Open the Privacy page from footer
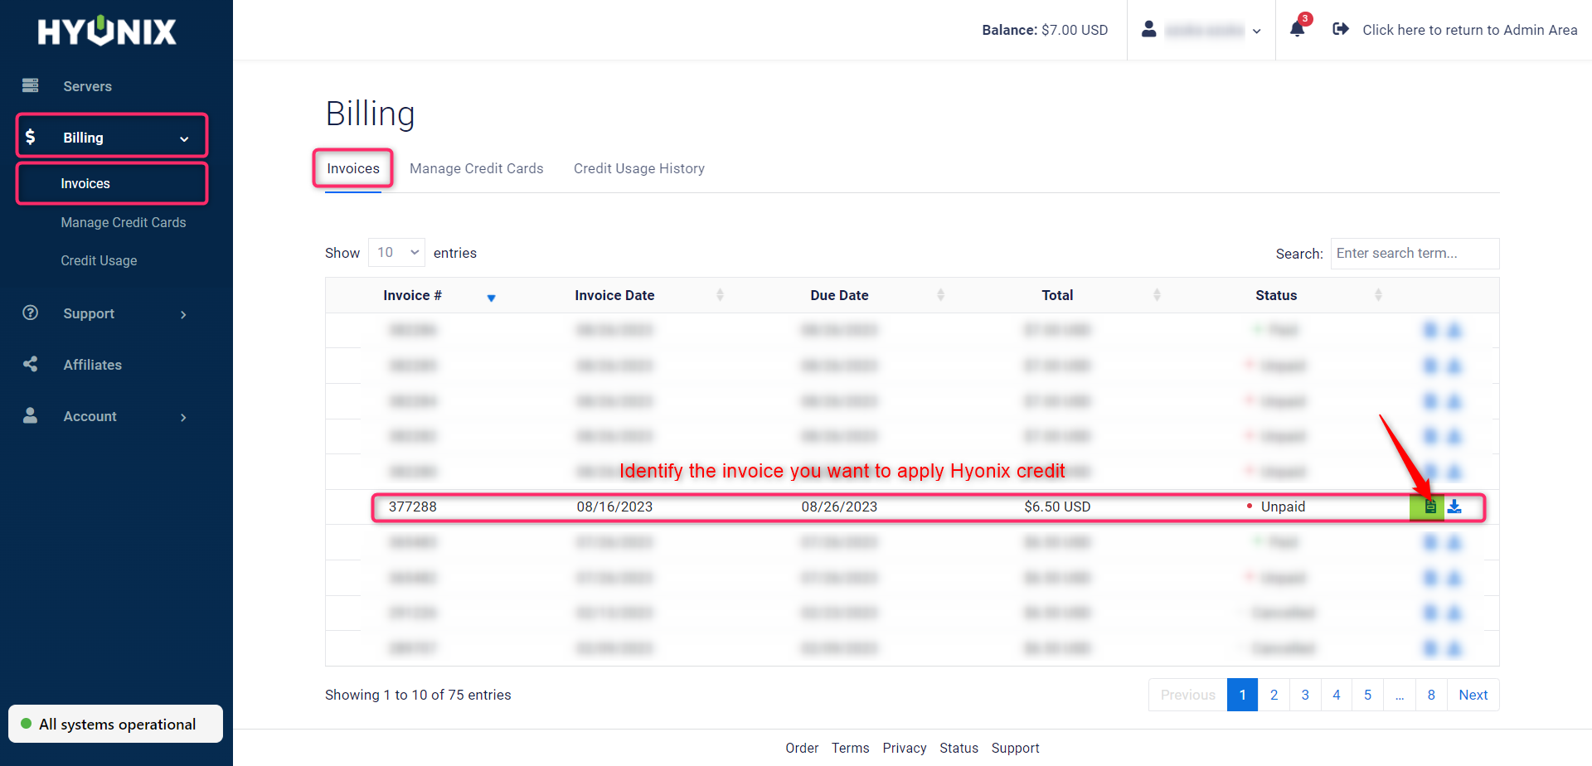This screenshot has height=766, width=1592. point(904,748)
